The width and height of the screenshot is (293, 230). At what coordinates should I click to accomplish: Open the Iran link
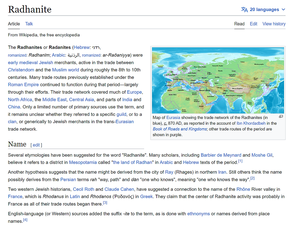[222, 172]
